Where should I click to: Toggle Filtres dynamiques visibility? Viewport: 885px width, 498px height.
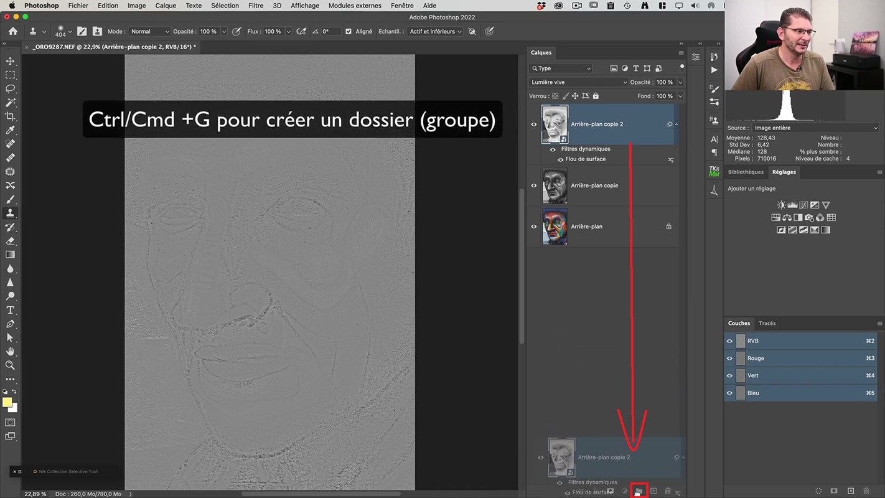pos(553,149)
